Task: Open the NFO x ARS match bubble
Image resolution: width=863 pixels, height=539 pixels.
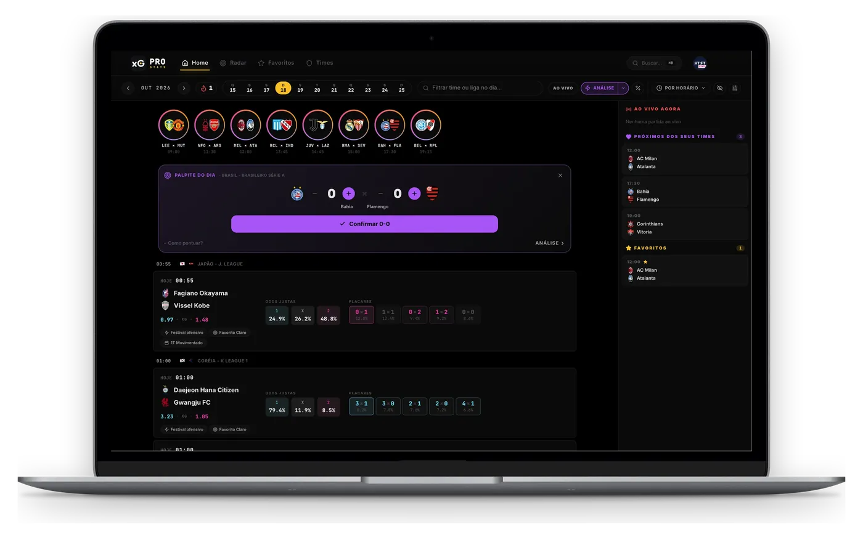Action: coord(210,125)
